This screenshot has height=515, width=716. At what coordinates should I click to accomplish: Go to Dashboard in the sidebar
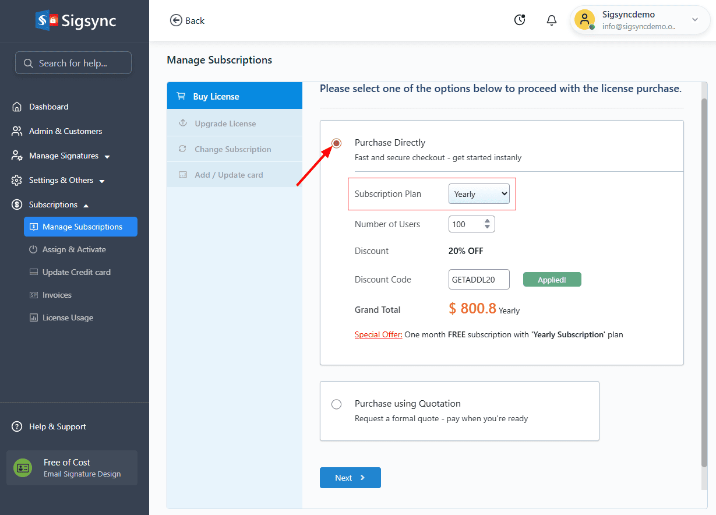[49, 107]
